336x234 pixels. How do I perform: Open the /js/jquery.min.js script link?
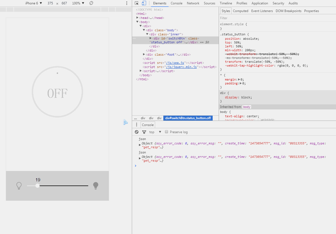(x=181, y=67)
